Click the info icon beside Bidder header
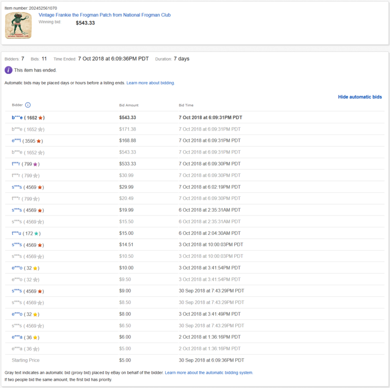Image resolution: width=390 pixels, height=388 pixels. click(28, 105)
